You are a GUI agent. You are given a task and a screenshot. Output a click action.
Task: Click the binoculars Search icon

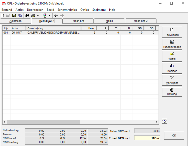pos(27,16)
